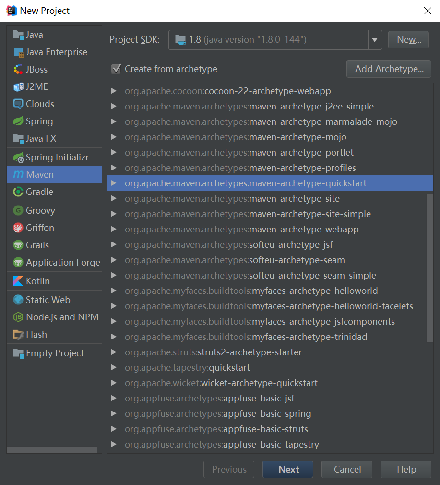Select Static Web project type
Viewport: 440px width, 485px height.
[x=54, y=300]
